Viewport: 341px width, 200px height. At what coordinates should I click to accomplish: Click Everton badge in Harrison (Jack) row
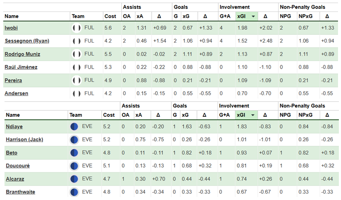point(74,139)
